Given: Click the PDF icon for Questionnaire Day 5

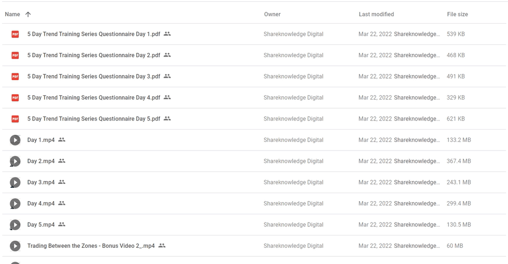Looking at the screenshot, I should click(x=15, y=119).
